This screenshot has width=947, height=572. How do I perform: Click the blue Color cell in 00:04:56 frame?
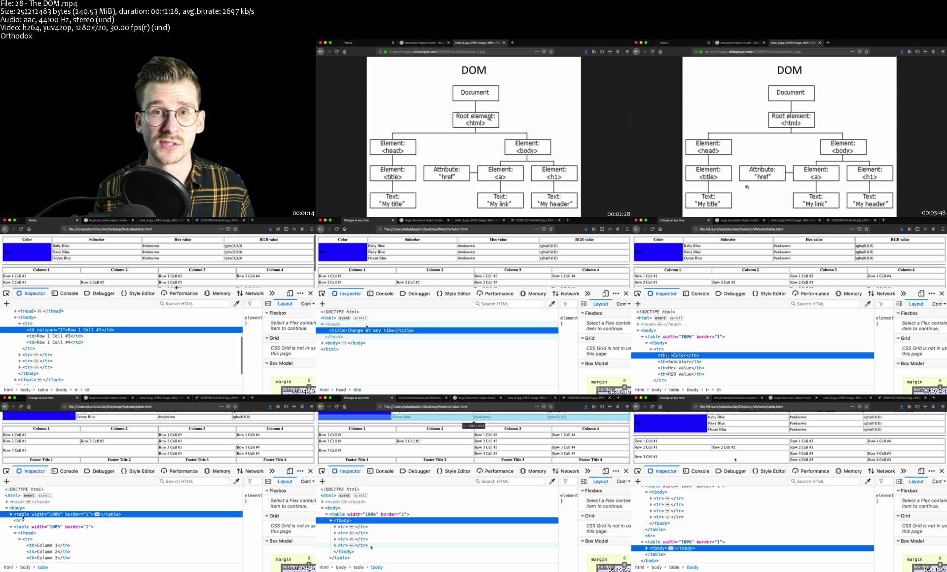click(x=27, y=252)
